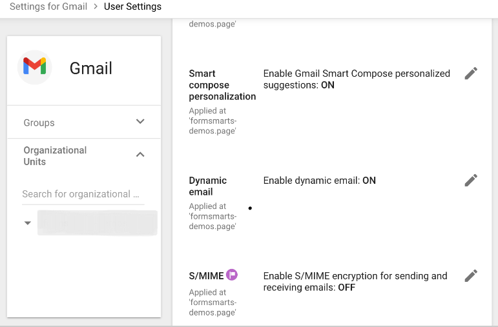
Task: Collapse the Organizational Units section
Action: point(140,155)
